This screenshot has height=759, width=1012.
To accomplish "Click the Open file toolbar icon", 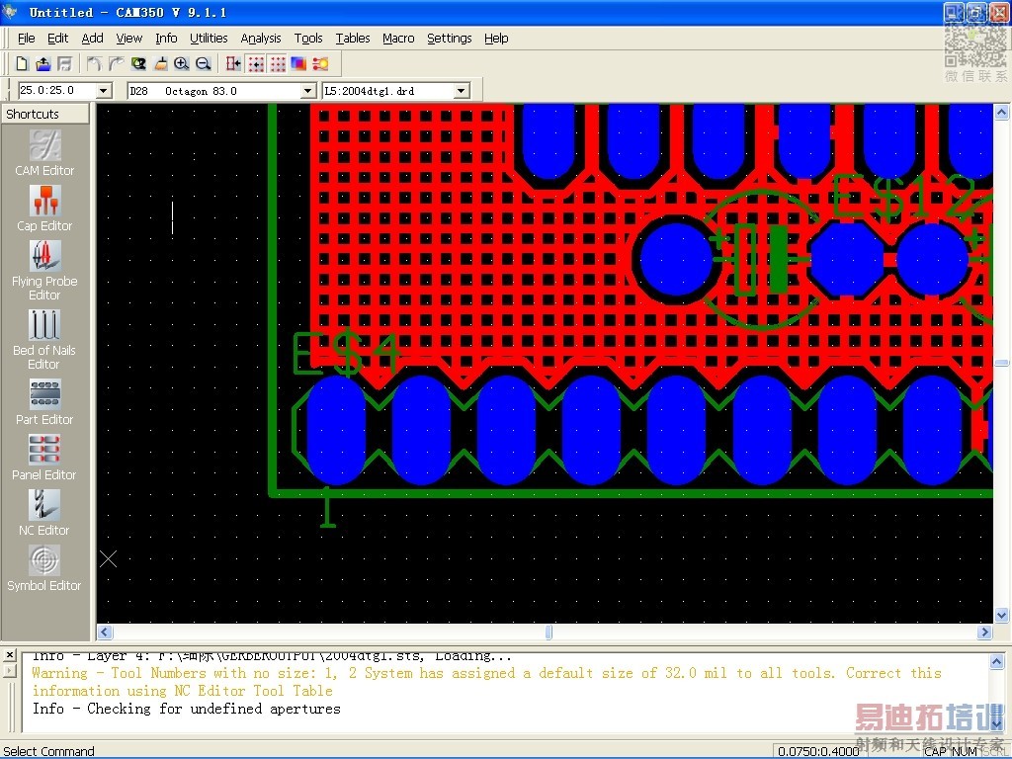I will 42,63.
